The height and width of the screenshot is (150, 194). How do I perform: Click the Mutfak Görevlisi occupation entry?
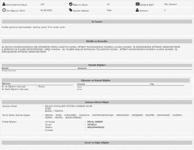click(x=9, y=71)
